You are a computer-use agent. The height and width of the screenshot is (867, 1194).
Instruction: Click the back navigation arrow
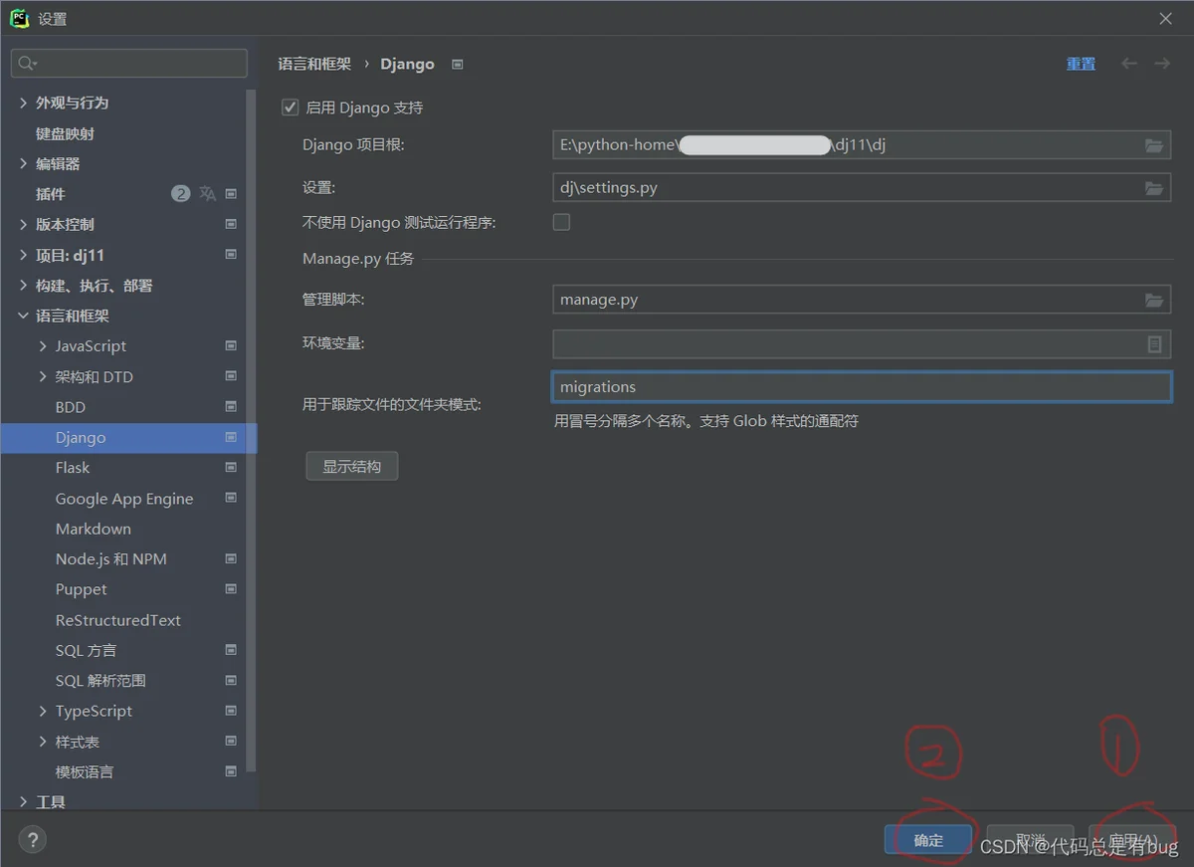pos(1129,64)
